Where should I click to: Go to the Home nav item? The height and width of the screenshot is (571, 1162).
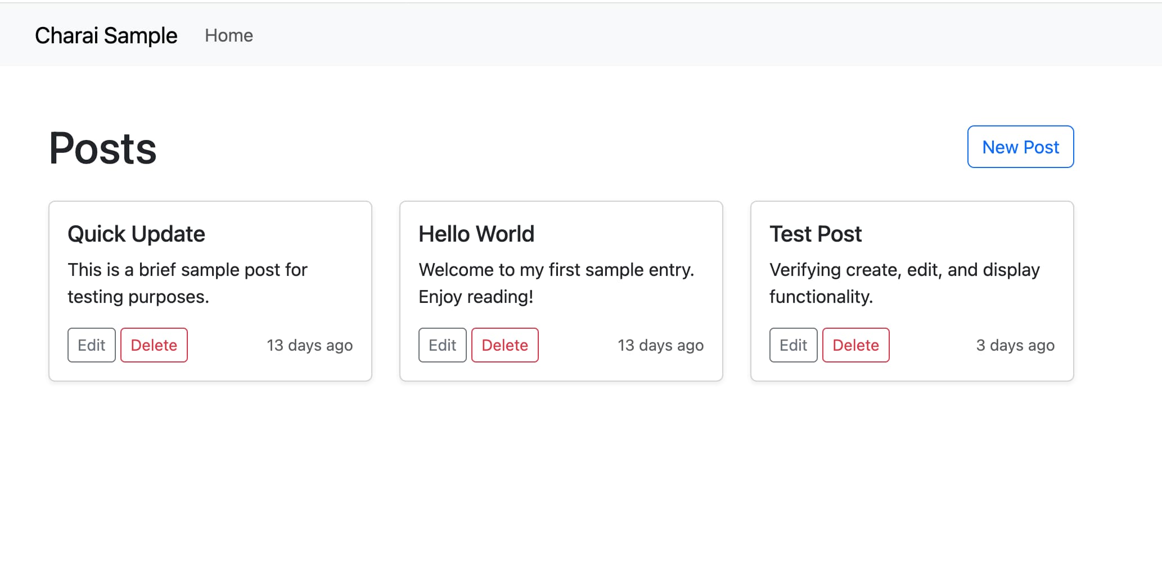(229, 35)
